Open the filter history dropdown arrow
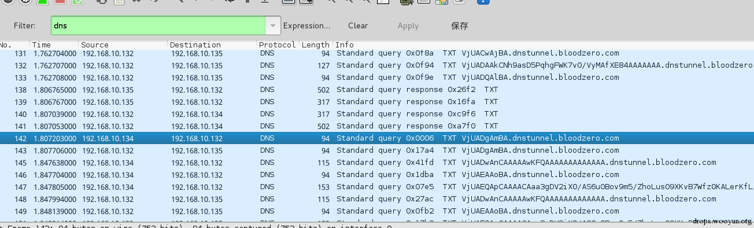 point(273,26)
